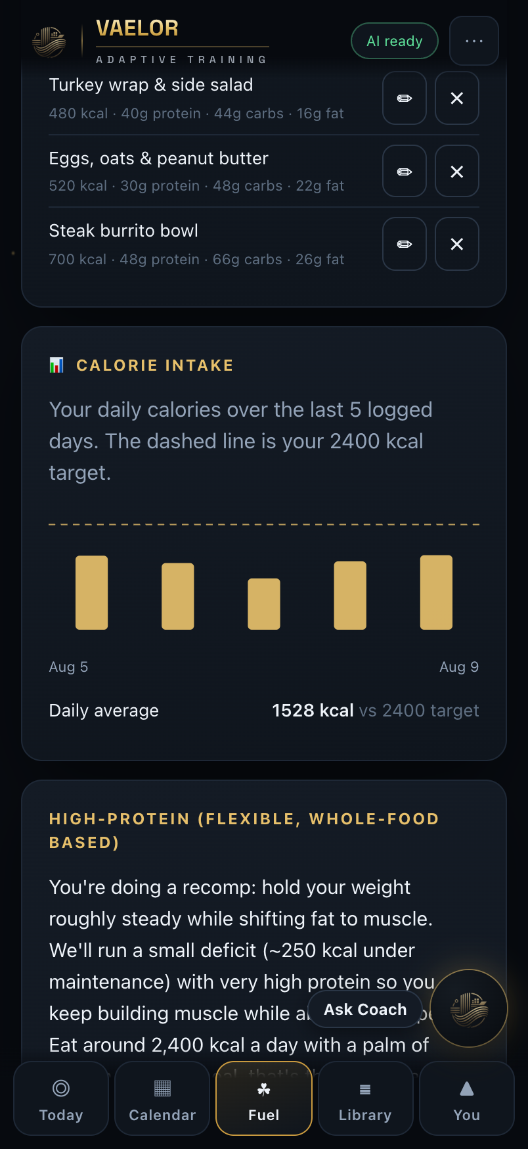Click the shortest middle calorie bar
Image resolution: width=528 pixels, height=1149 pixels.
(264, 604)
